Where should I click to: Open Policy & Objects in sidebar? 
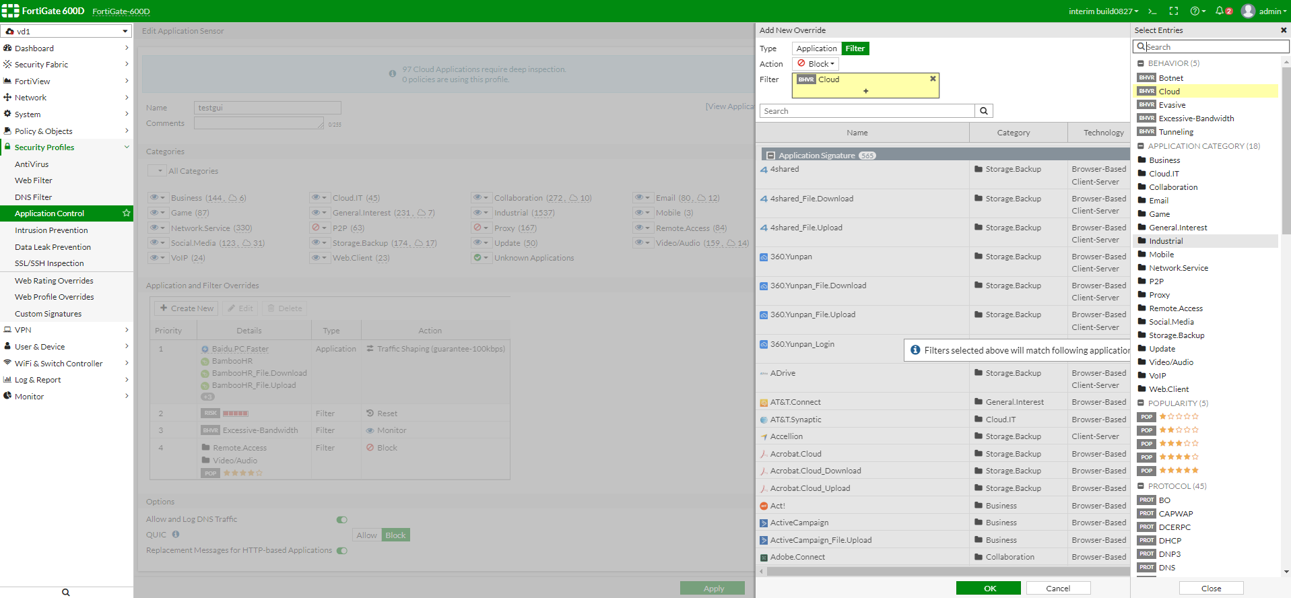point(66,131)
